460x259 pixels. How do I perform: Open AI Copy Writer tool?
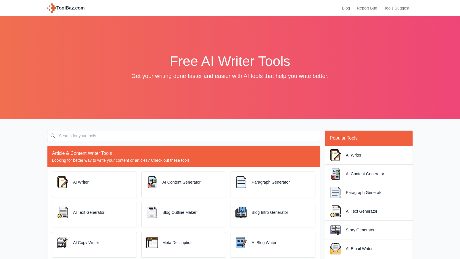pyautogui.click(x=86, y=243)
